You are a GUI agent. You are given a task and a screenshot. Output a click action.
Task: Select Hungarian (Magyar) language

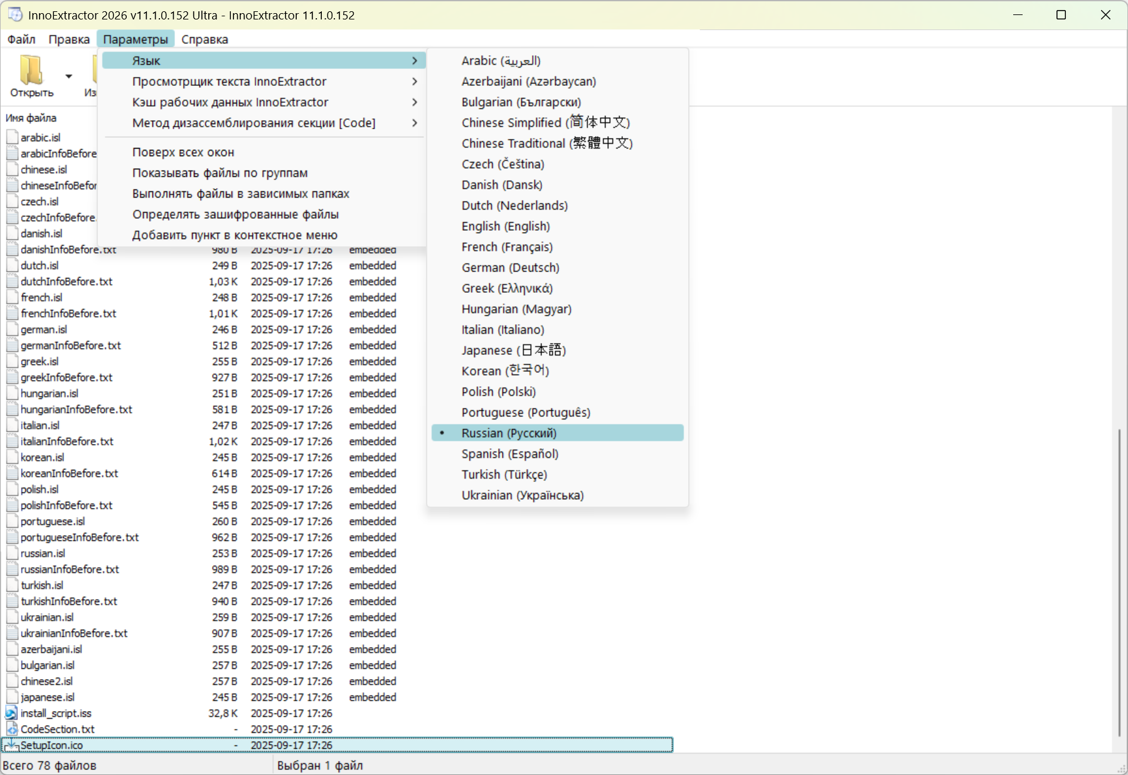point(558,309)
